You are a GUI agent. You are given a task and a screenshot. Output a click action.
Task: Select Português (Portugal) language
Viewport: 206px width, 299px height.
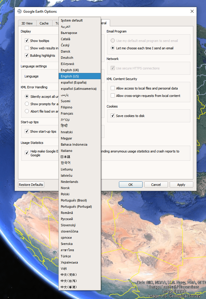click(80, 207)
